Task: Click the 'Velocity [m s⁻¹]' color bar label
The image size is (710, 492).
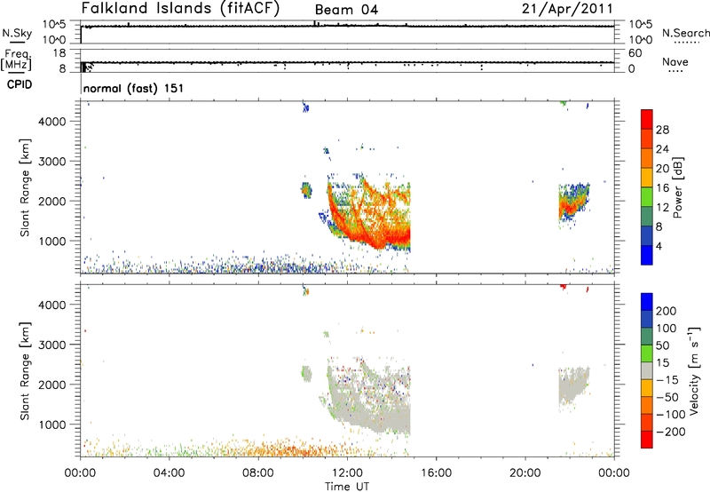Action: [x=694, y=370]
